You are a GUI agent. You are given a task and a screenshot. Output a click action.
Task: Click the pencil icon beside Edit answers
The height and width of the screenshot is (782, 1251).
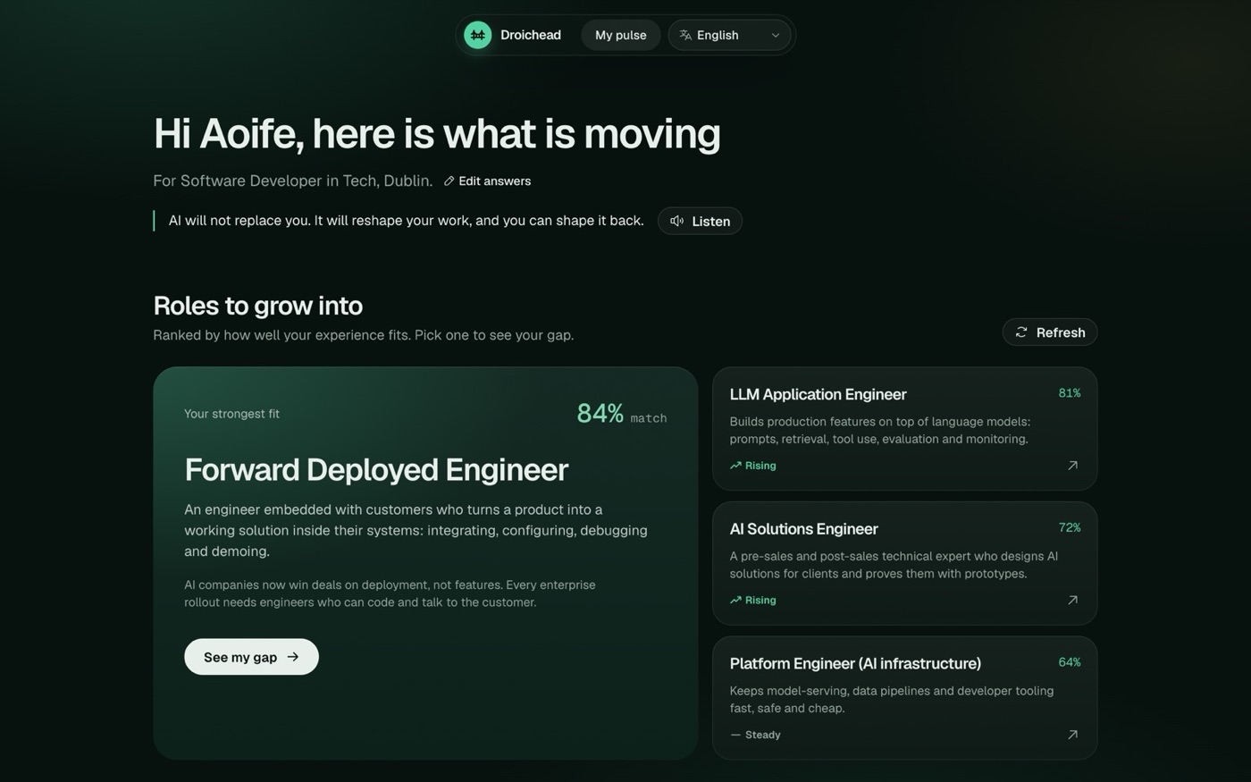449,181
